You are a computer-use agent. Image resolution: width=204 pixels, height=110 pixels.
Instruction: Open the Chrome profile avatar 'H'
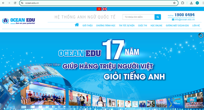click(197, 3)
